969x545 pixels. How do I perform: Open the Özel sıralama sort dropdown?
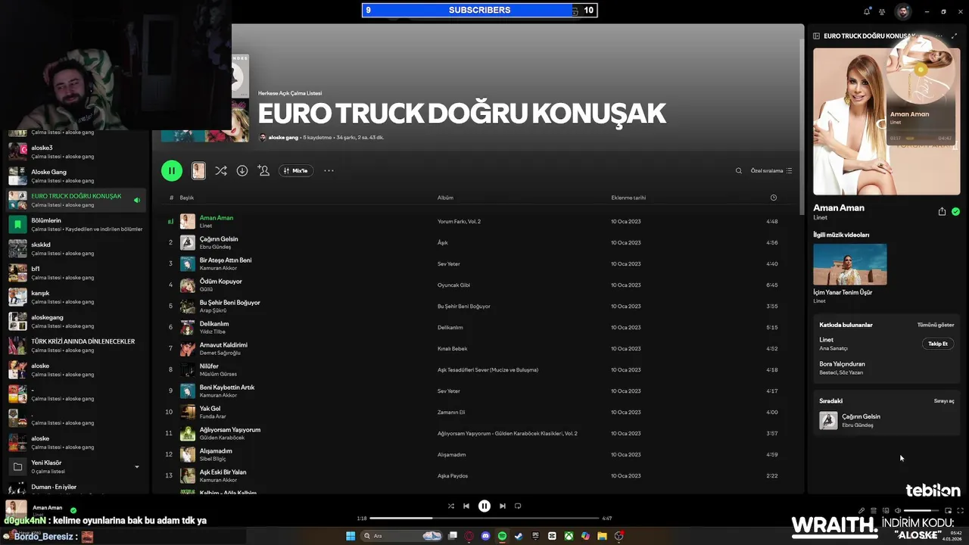coord(771,170)
